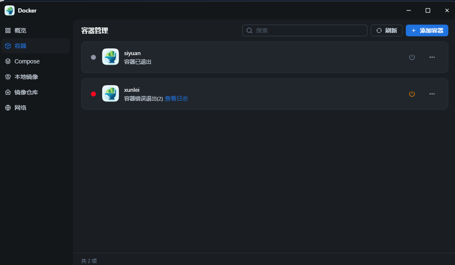Open 查看日志 link for xunlei
Viewport: 455px width, 265px height.
click(x=176, y=98)
